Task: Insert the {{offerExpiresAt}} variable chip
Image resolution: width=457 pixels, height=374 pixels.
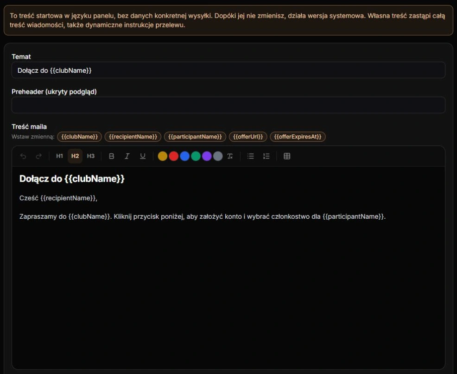Action: coord(298,137)
